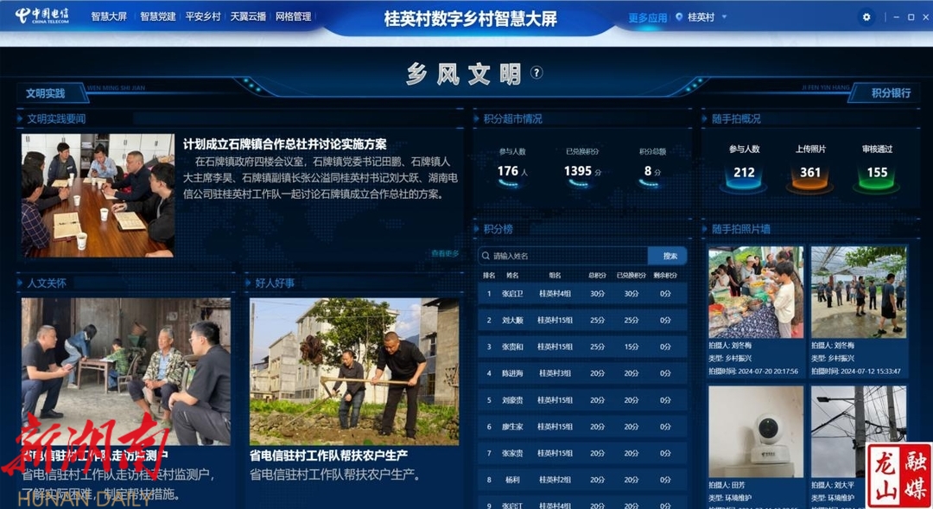Expand the 积分榜 section header arrow
This screenshot has width=933, height=509.
tap(478, 229)
